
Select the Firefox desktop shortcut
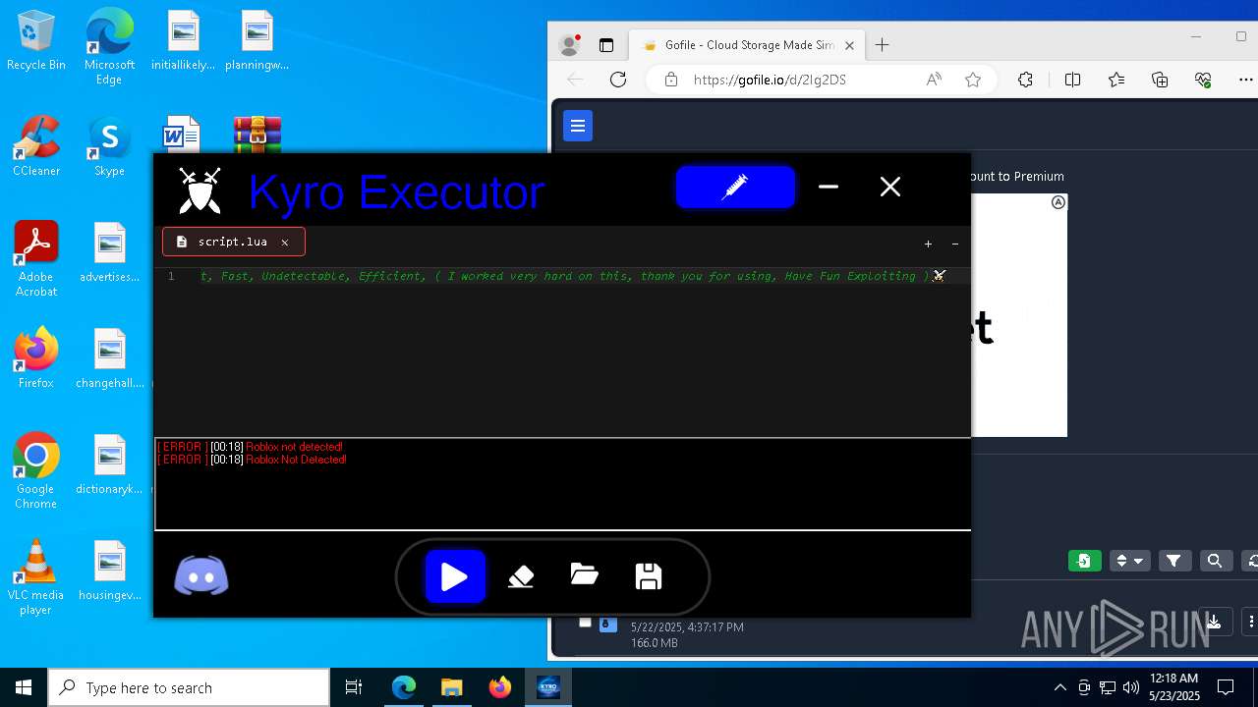[x=36, y=357]
